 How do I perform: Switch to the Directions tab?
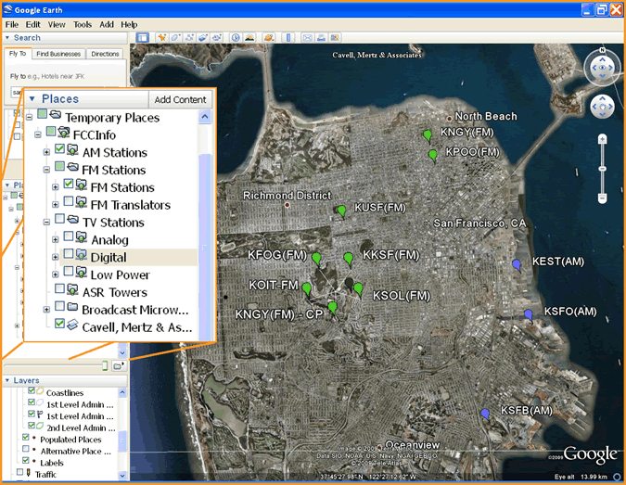click(106, 55)
